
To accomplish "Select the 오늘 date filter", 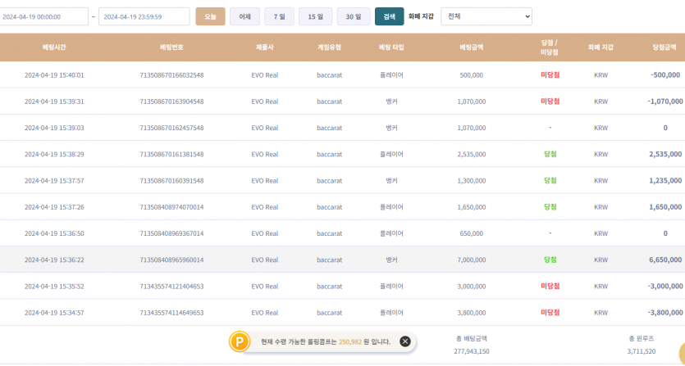I will (x=210, y=16).
